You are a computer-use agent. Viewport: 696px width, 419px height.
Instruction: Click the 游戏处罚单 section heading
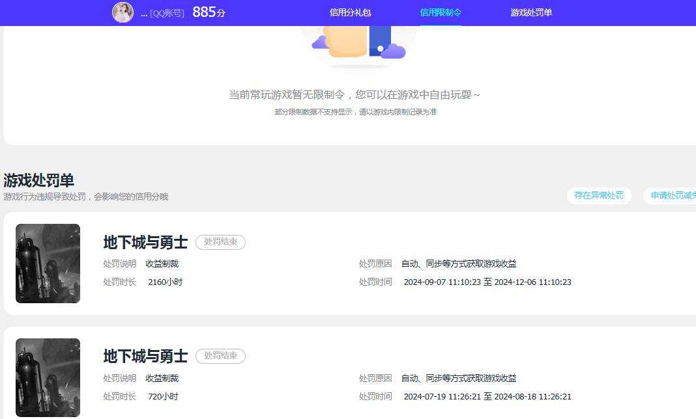[38, 180]
